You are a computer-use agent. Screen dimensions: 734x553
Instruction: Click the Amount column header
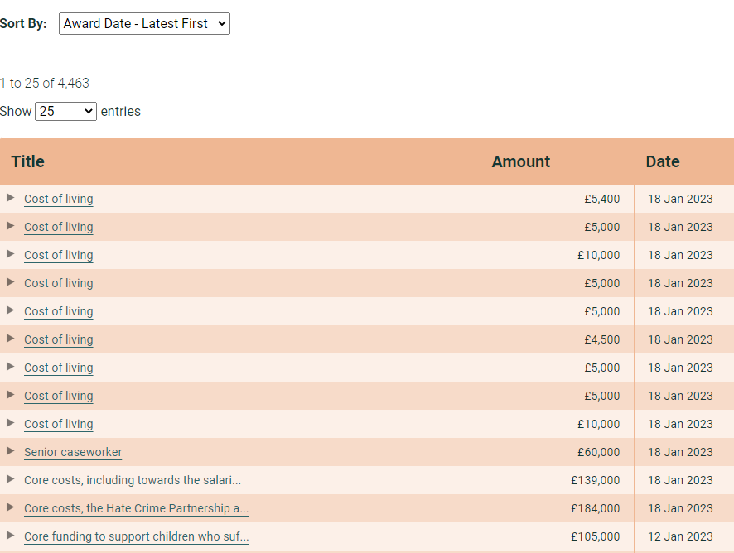click(520, 161)
